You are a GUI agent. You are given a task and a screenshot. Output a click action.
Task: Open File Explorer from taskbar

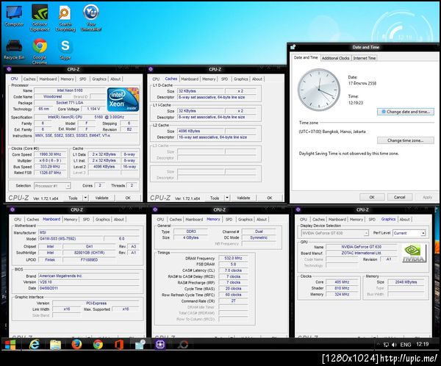55,345
